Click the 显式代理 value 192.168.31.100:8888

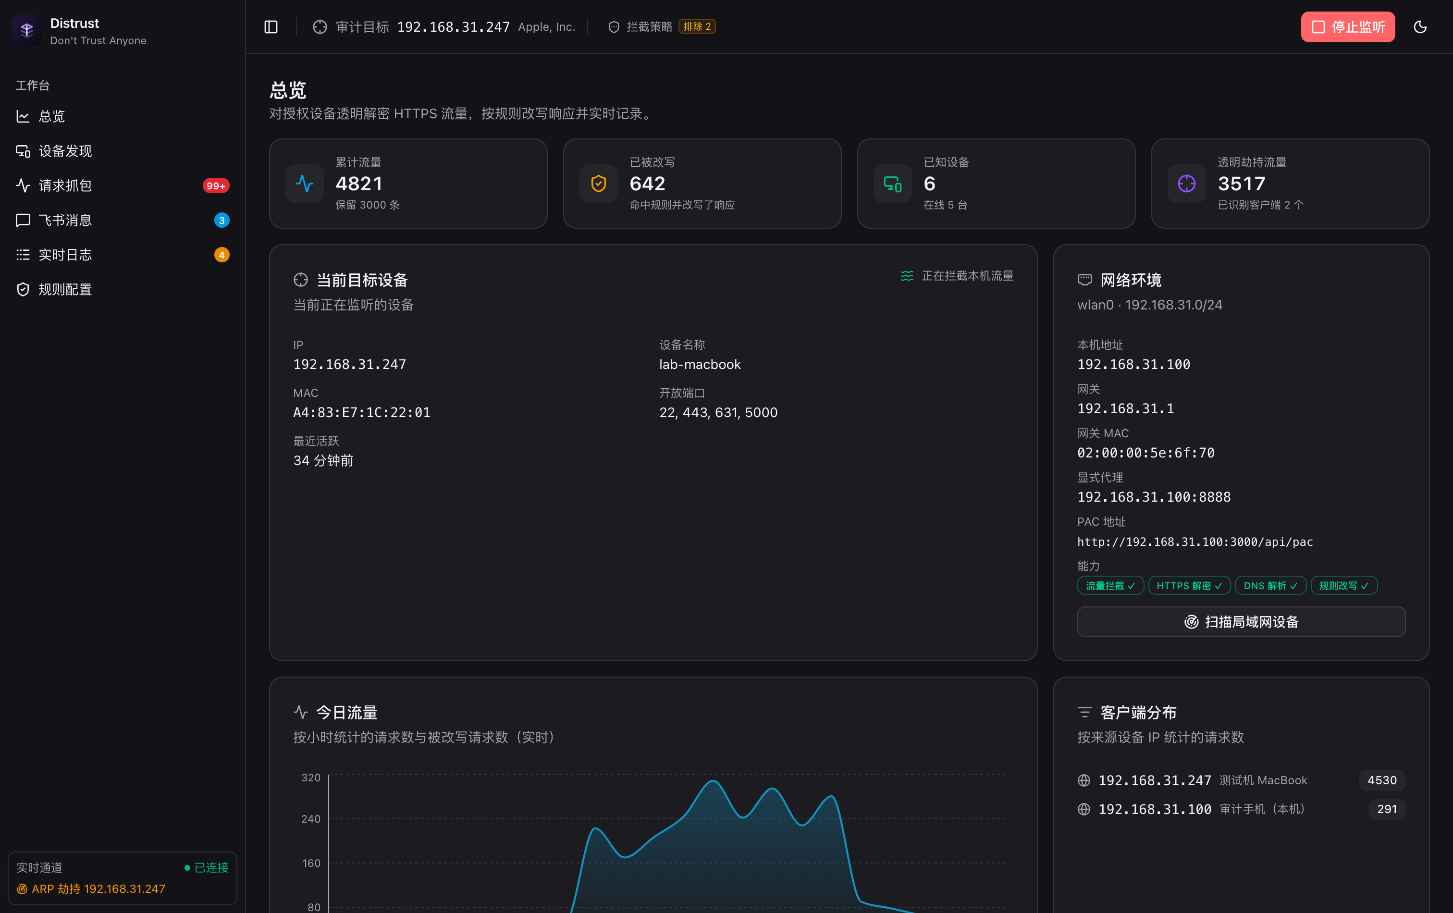click(x=1154, y=497)
